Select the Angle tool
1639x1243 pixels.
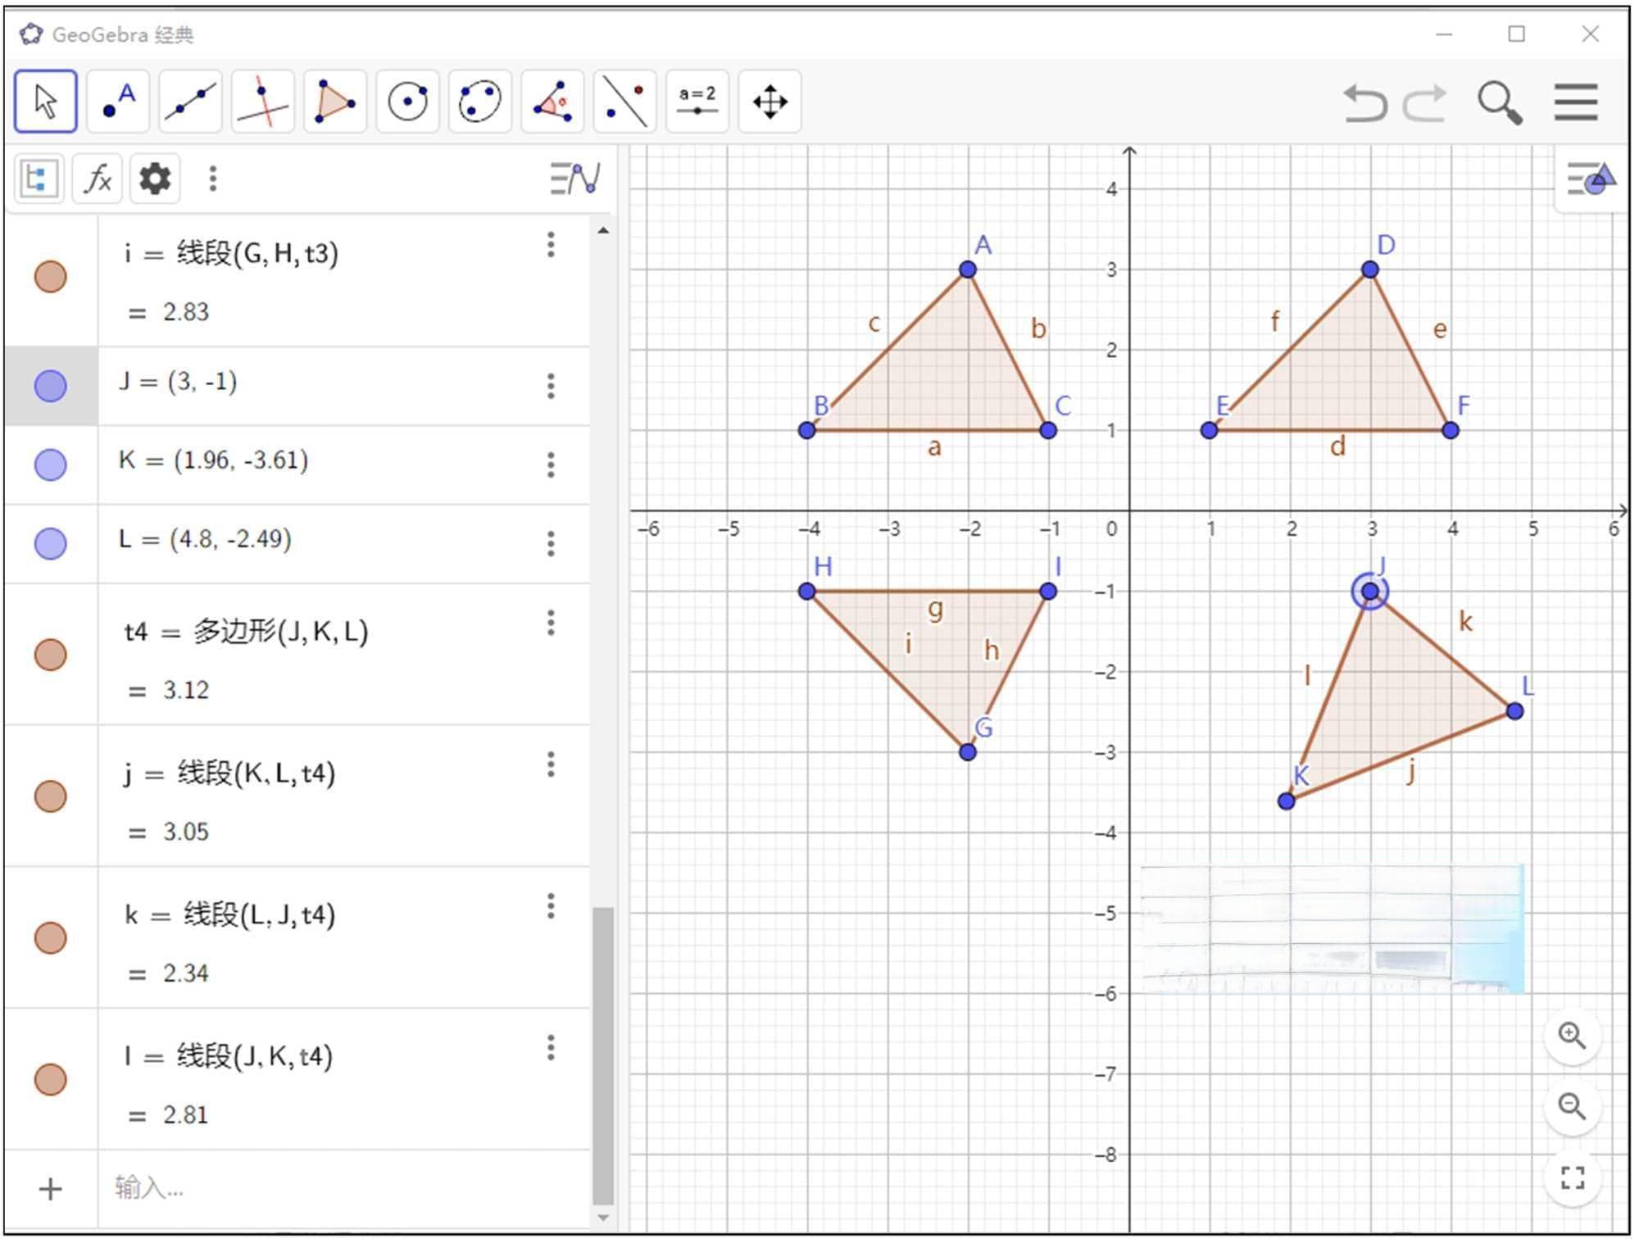click(552, 102)
